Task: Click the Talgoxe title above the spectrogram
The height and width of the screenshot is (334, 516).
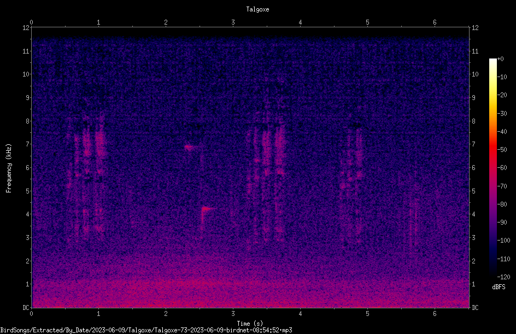Action: coord(257,9)
